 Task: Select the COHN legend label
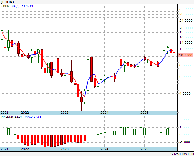tap(5, 6)
